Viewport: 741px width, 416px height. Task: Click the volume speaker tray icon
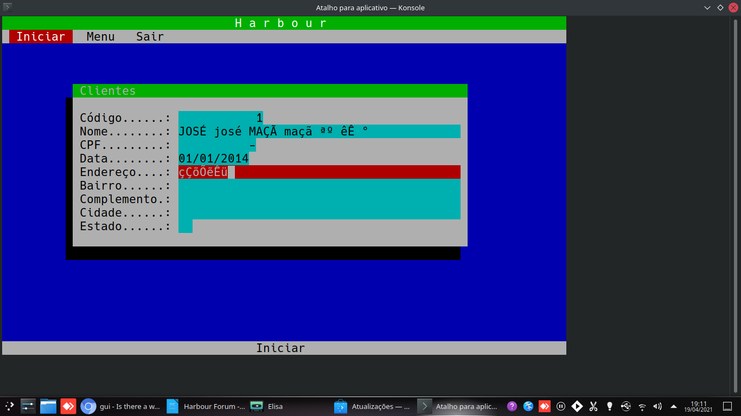tap(658, 406)
